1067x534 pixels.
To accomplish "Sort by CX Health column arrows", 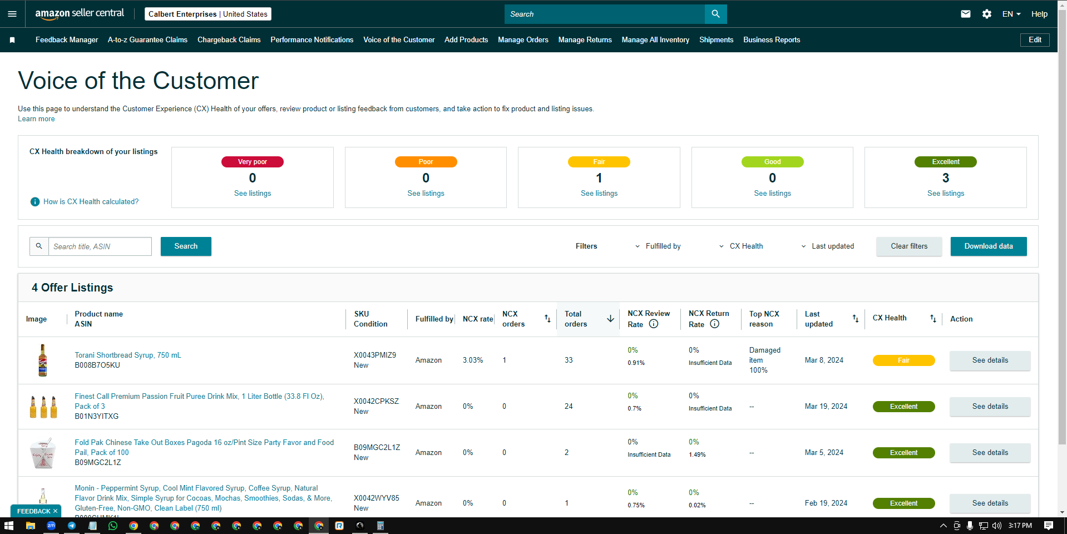I will pyautogui.click(x=933, y=319).
